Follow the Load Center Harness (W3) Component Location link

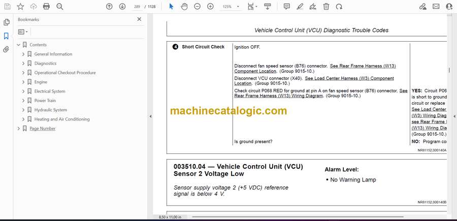pyautogui.click(x=314, y=81)
